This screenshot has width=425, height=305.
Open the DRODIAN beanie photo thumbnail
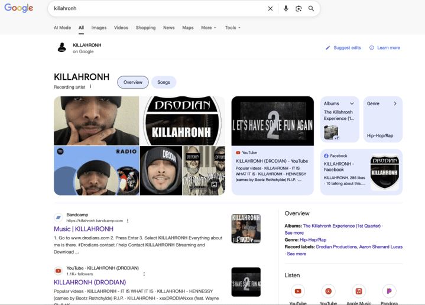[161, 171]
